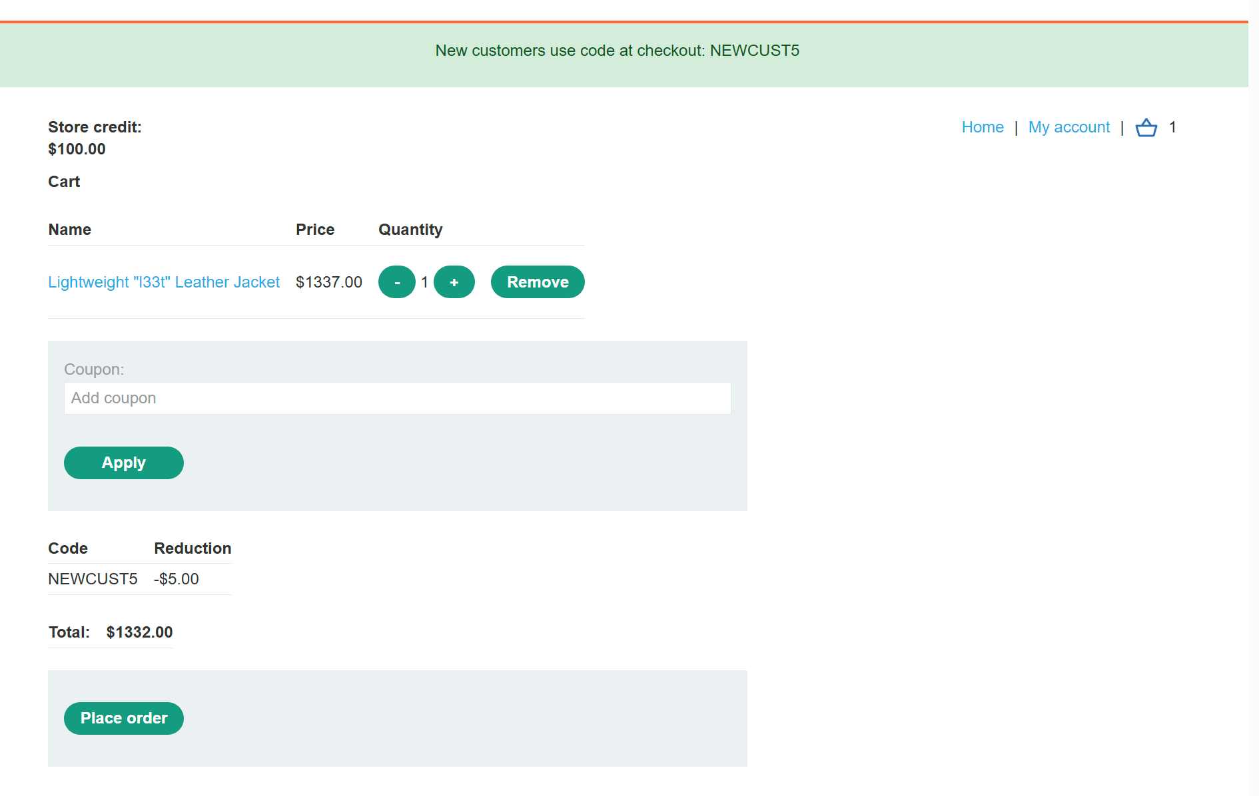
Task: Click the shopping basket icon
Action: click(1146, 127)
